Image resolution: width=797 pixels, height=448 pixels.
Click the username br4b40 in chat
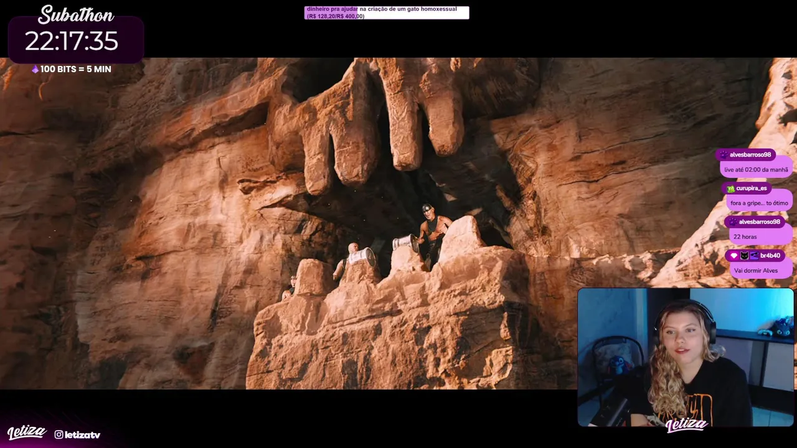tap(770, 255)
